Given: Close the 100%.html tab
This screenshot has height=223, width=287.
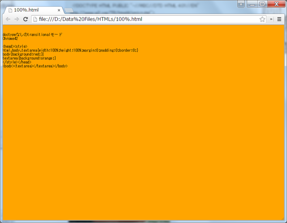Looking at the screenshot, I should (59, 10).
